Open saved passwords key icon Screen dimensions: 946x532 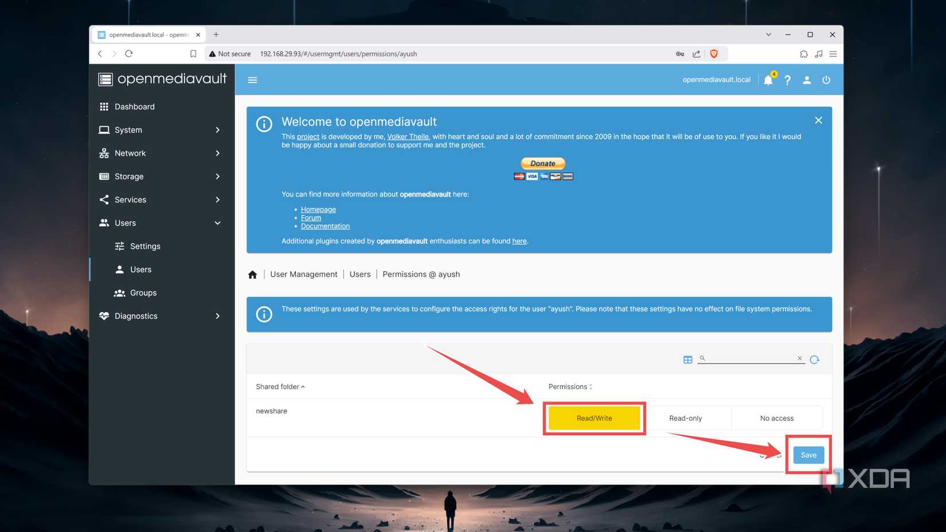pyautogui.click(x=680, y=54)
